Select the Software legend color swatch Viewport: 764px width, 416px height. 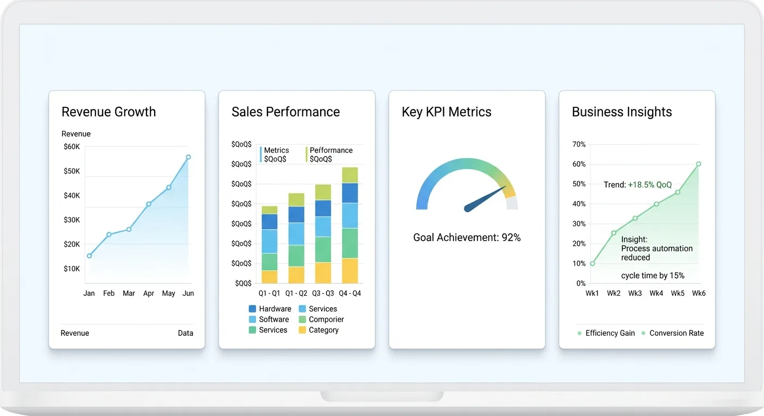pos(252,319)
